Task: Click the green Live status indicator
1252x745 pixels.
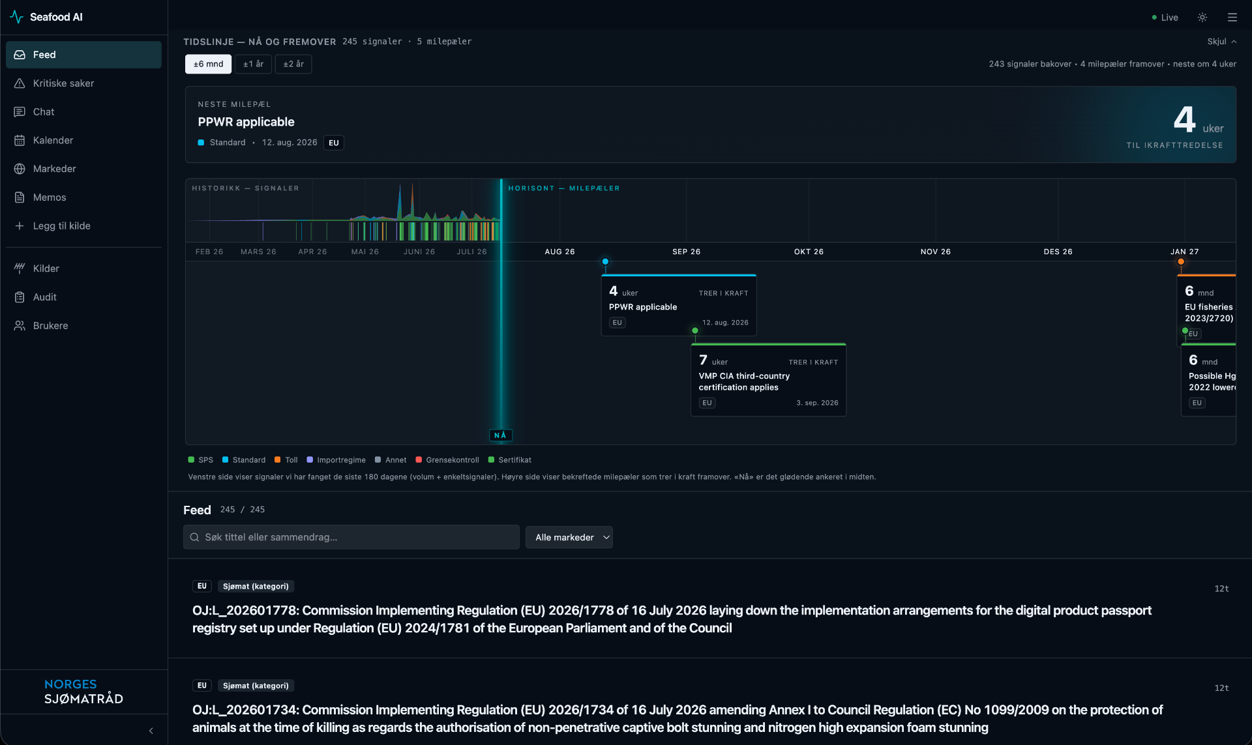Action: click(1165, 18)
